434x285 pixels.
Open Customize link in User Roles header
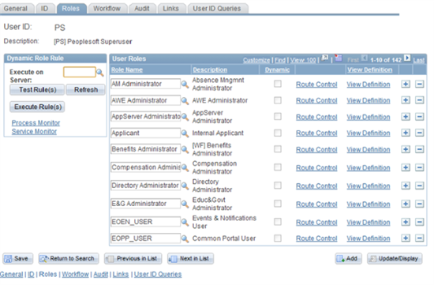(x=256, y=60)
